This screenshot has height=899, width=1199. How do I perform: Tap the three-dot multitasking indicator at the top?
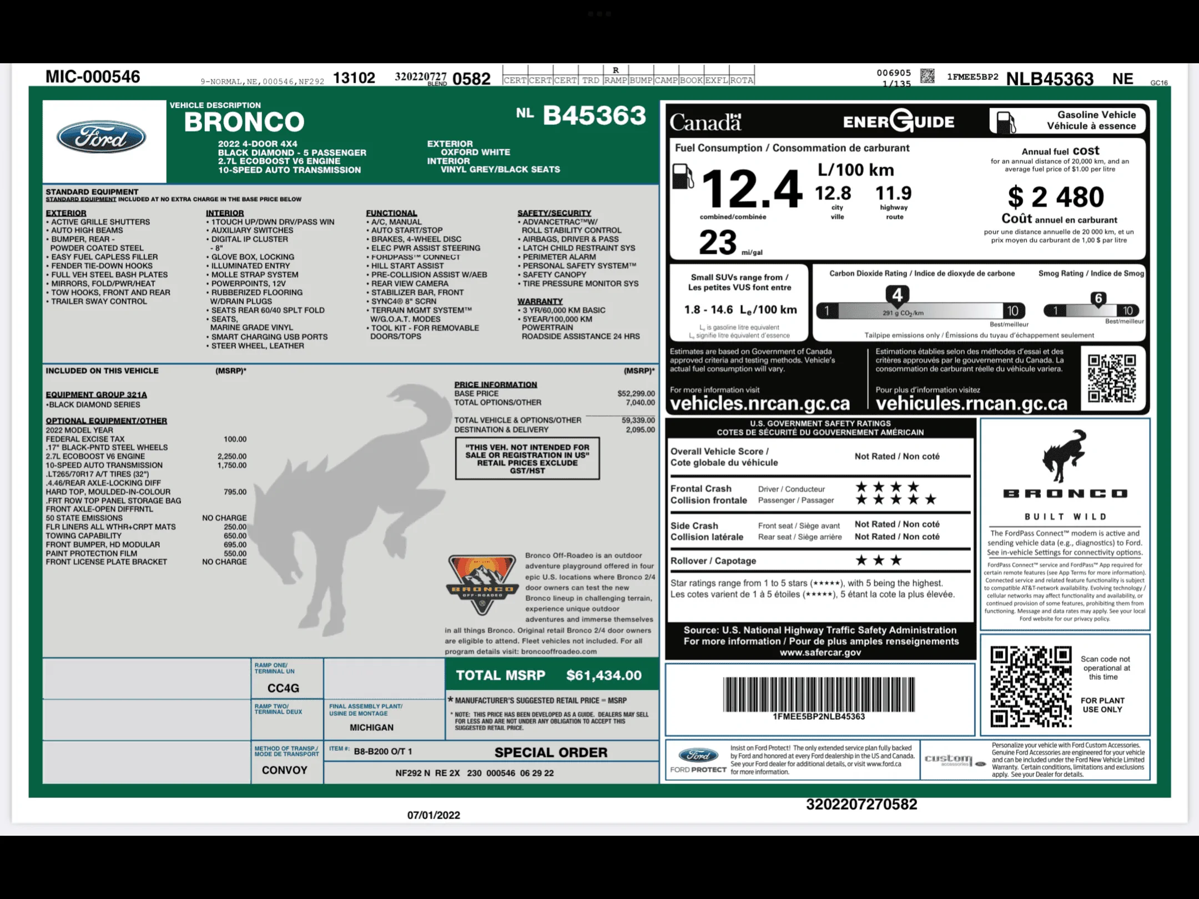coord(599,14)
